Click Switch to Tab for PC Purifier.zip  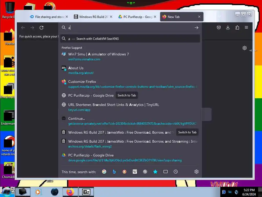pos(127,95)
